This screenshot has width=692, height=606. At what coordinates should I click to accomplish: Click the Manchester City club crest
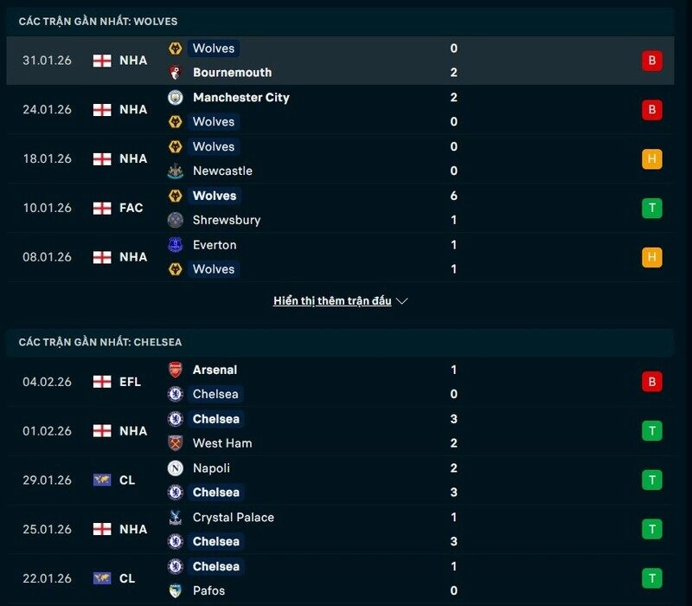[x=176, y=98]
